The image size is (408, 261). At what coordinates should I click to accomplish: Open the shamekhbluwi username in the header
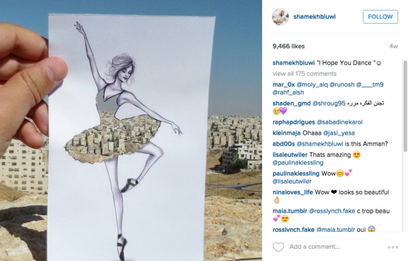click(x=315, y=16)
